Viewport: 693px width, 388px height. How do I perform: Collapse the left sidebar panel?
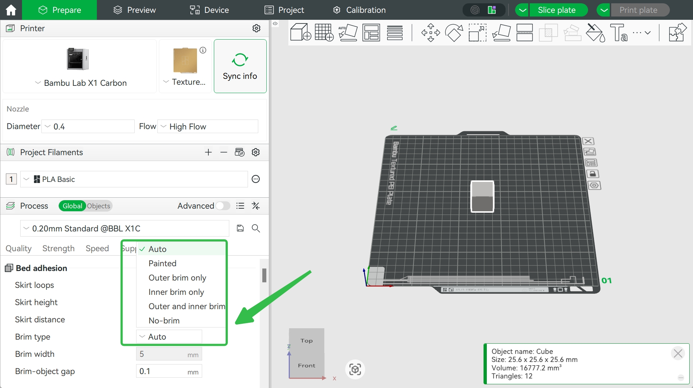[275, 23]
